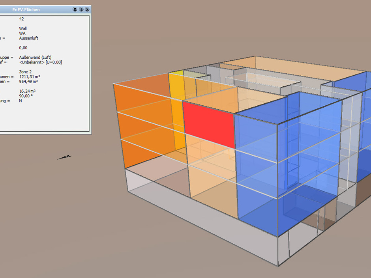
Task: Click the surface number 42
Action: pyautogui.click(x=22, y=19)
